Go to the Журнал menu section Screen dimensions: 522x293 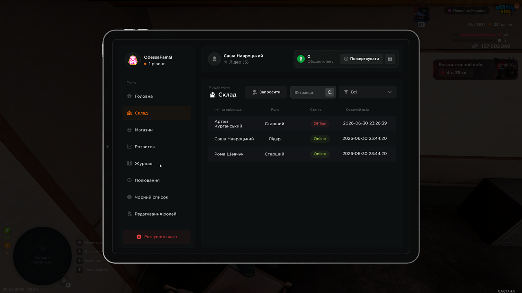pos(157,164)
